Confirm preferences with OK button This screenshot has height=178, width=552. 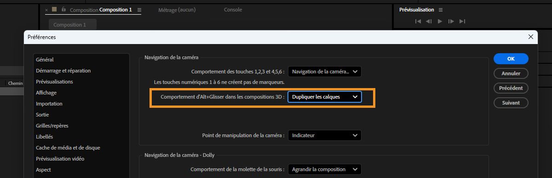point(511,59)
